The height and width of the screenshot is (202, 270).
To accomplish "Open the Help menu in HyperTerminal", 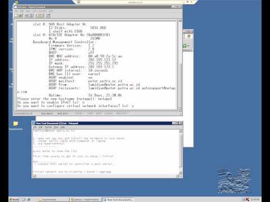I will pos(51,11).
